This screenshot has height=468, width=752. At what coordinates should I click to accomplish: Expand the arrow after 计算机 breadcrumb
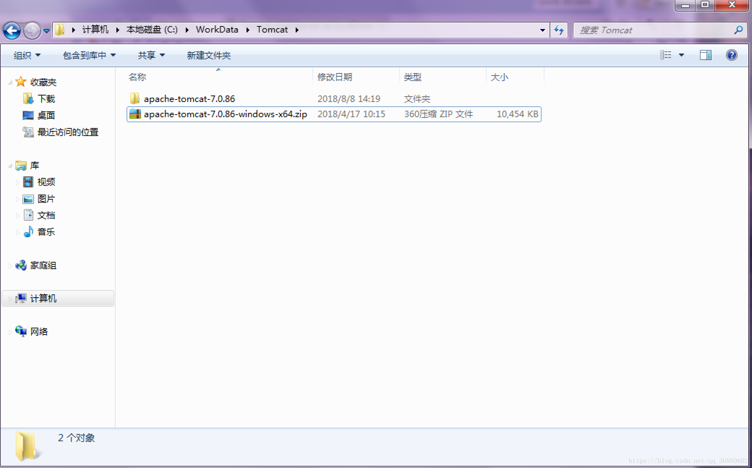pos(117,30)
